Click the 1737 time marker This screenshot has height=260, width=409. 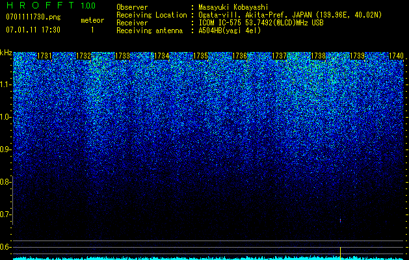(279, 56)
